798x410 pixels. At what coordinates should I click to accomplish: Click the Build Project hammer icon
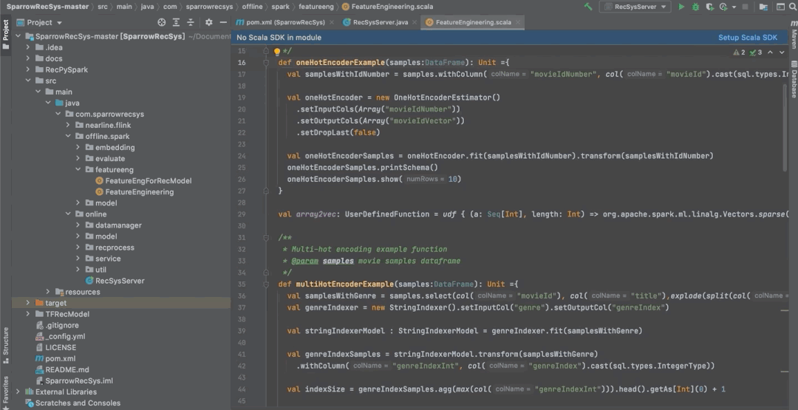(588, 7)
